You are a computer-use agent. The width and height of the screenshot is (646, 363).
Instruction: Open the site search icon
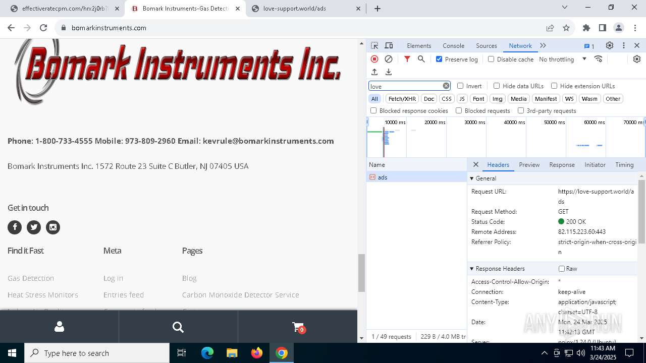178,327
